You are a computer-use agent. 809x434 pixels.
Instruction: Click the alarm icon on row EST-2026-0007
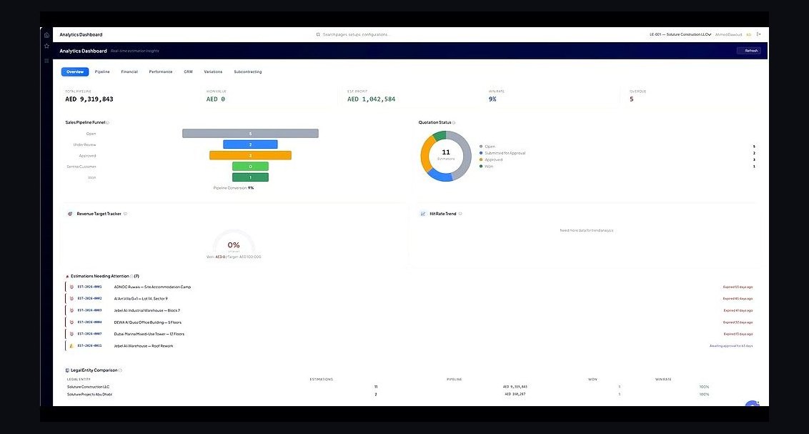pyautogui.click(x=71, y=334)
